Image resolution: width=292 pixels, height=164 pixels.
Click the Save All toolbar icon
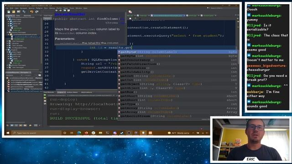pyautogui.click(x=24, y=12)
